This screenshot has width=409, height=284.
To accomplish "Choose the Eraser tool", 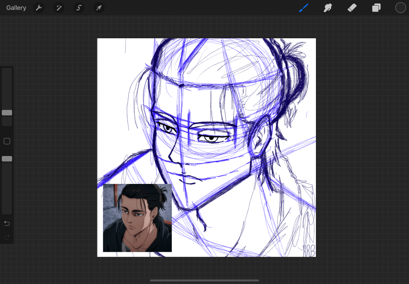I will (x=352, y=8).
